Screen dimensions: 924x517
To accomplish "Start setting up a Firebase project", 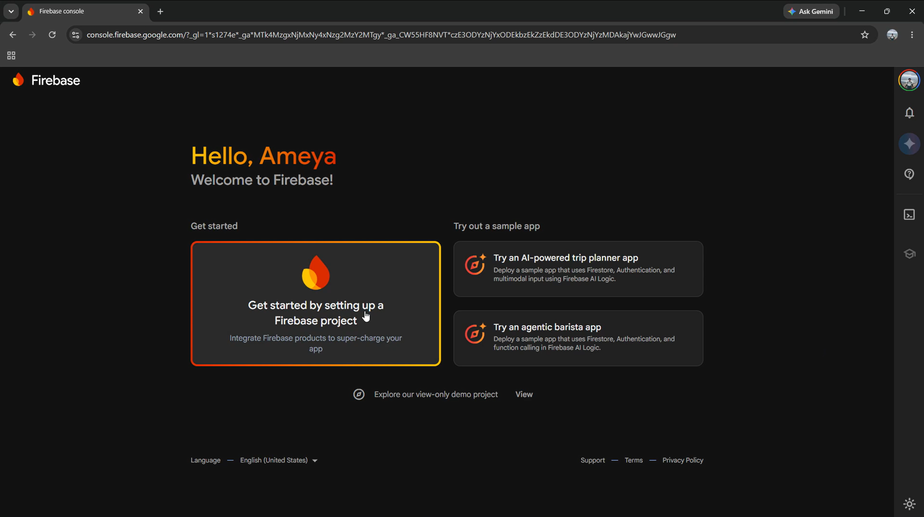I will (316, 304).
